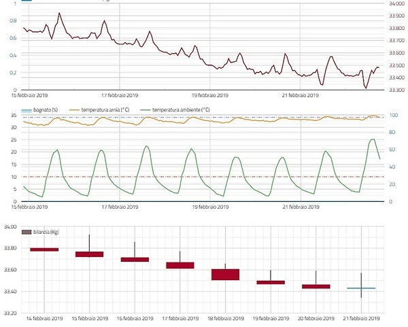
Task: Toggle the temperatura ambiente legend series
Action: pyautogui.click(x=176, y=109)
